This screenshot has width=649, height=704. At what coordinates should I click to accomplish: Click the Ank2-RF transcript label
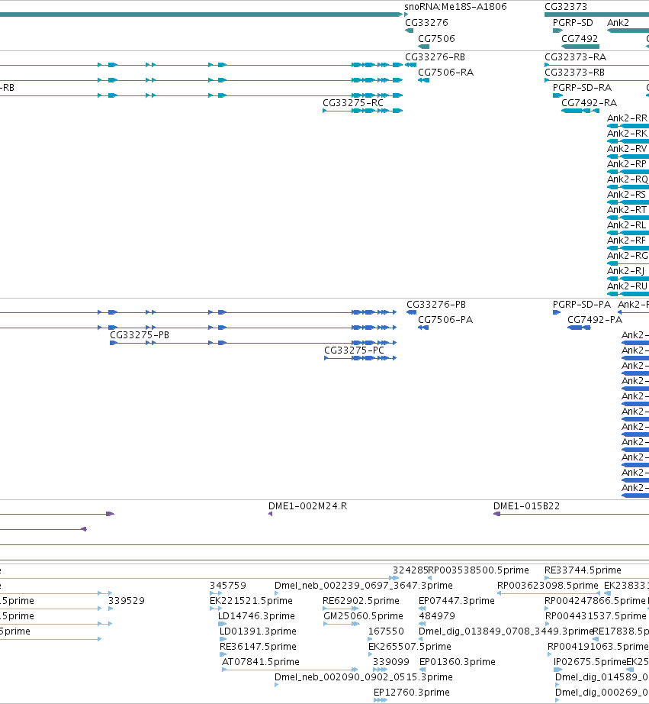627,241
